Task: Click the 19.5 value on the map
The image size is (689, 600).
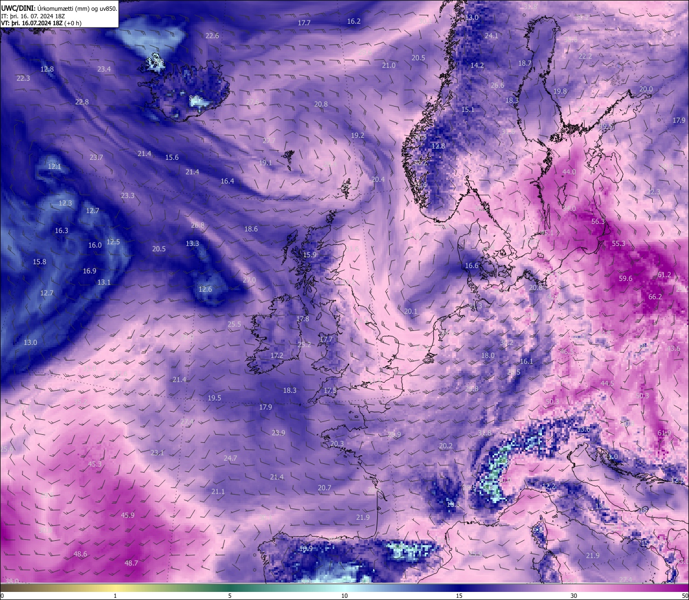Action: click(214, 398)
